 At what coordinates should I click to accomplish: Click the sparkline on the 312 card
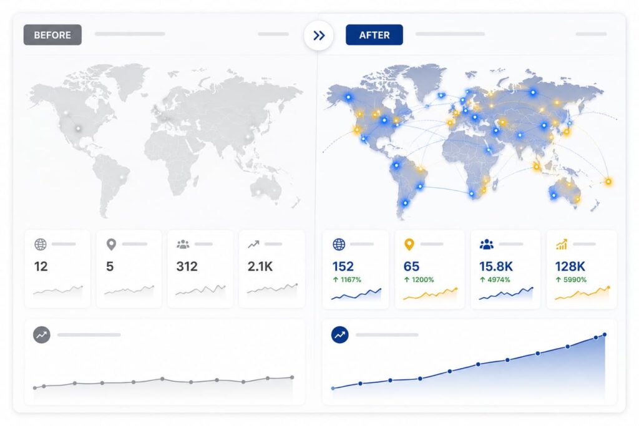pyautogui.click(x=200, y=291)
